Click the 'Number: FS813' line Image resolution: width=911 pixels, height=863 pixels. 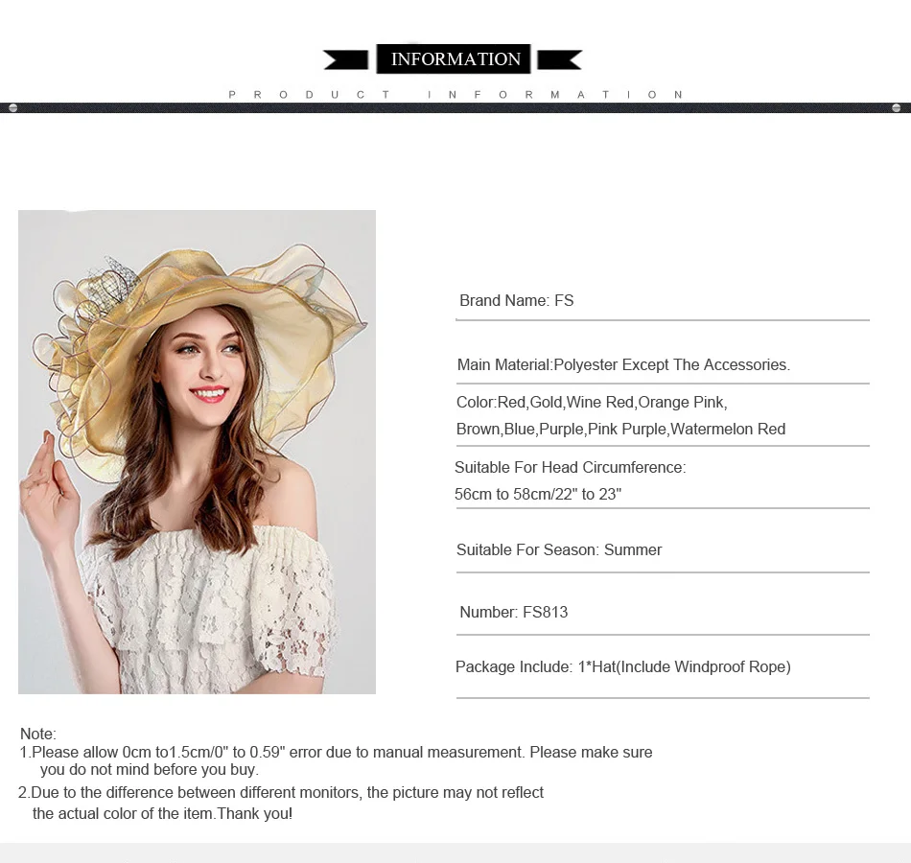pyautogui.click(x=514, y=612)
